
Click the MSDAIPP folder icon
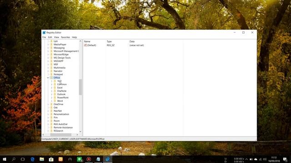(51, 61)
